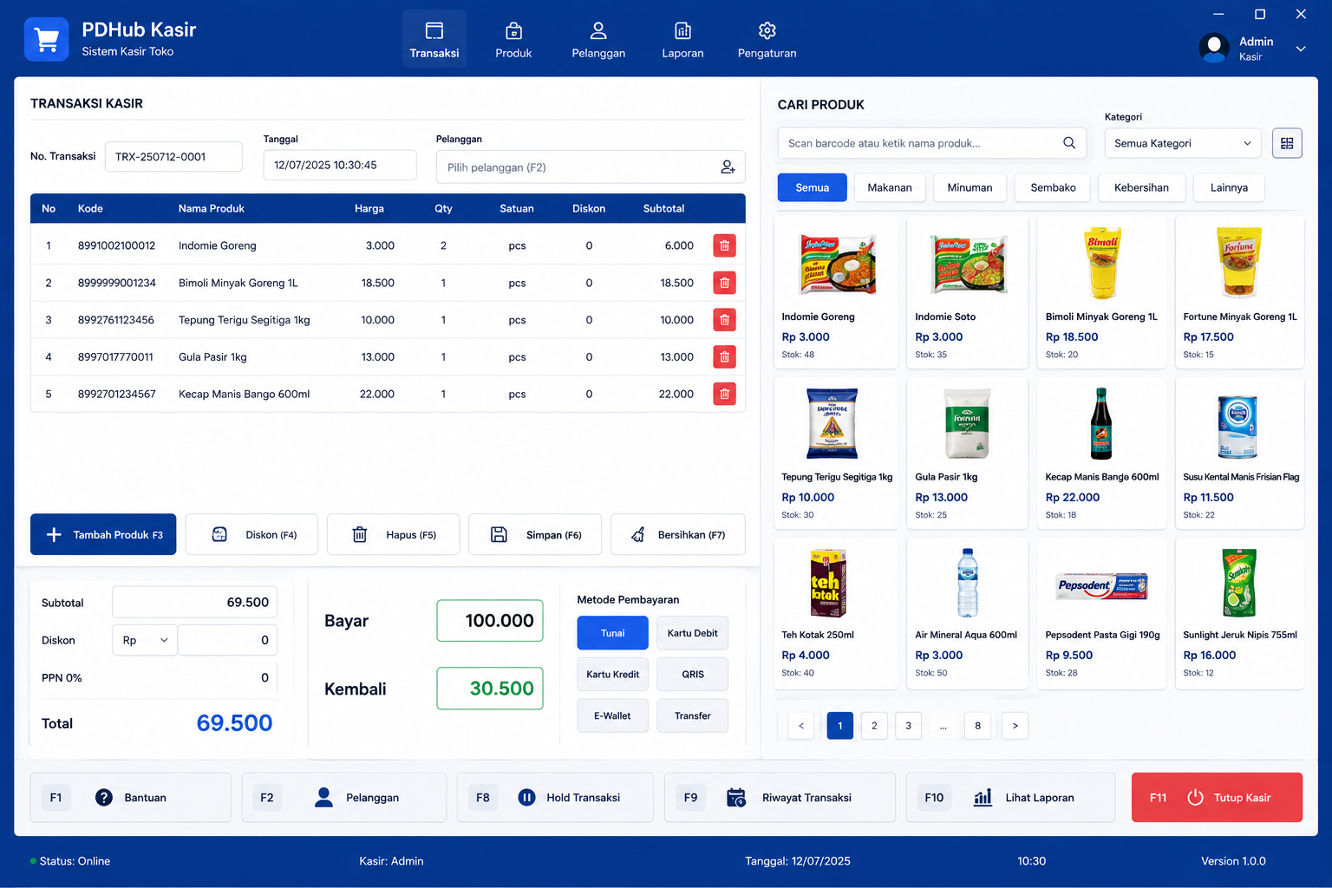Click the add customer icon in Pelanggan field

click(x=728, y=167)
